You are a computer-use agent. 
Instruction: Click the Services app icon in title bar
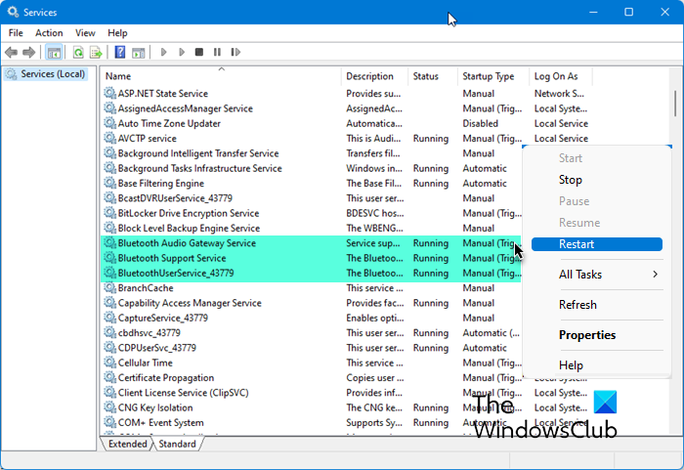13,12
